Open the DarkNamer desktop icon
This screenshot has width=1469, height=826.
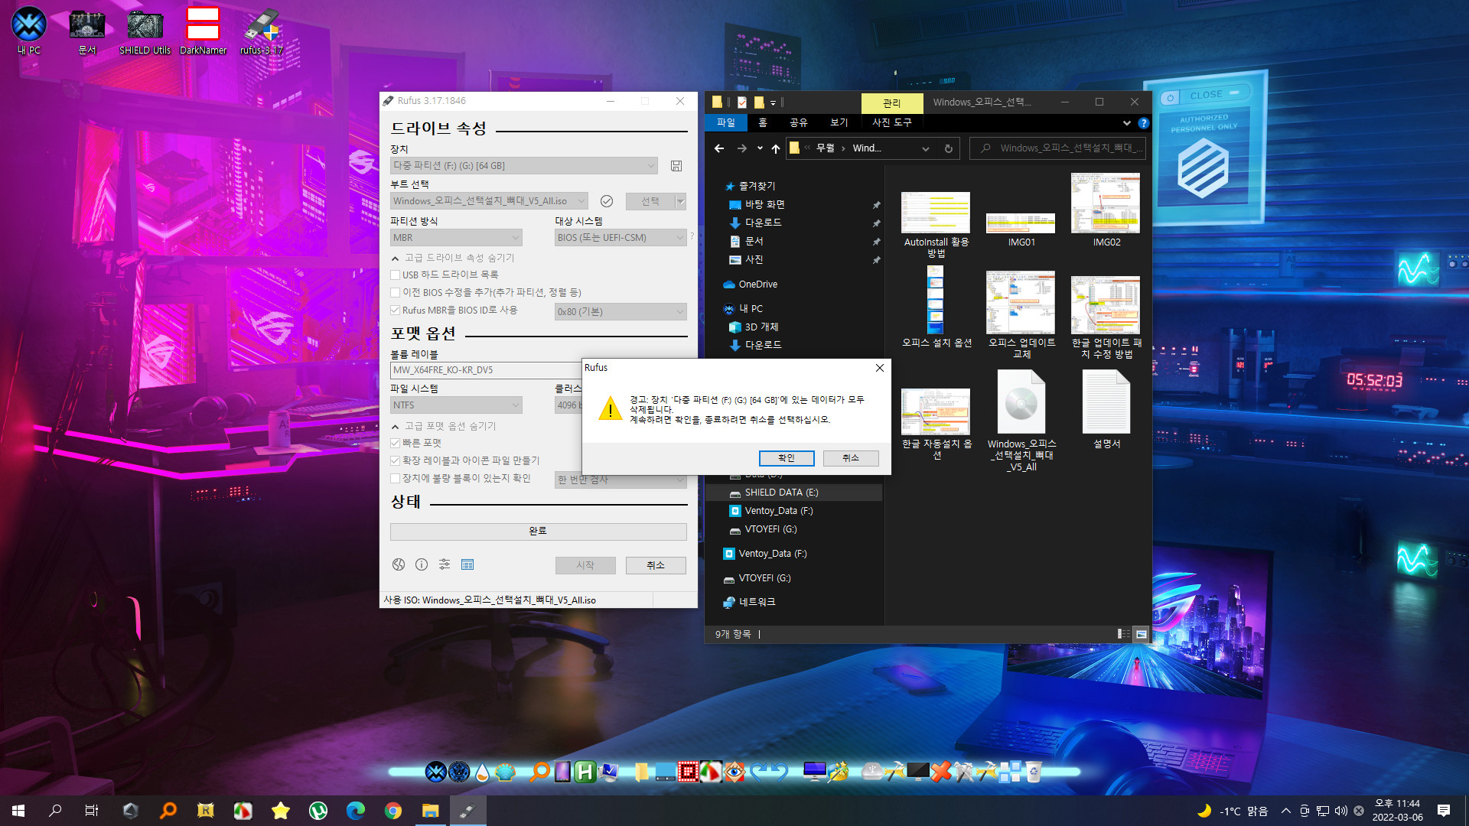pyautogui.click(x=203, y=31)
